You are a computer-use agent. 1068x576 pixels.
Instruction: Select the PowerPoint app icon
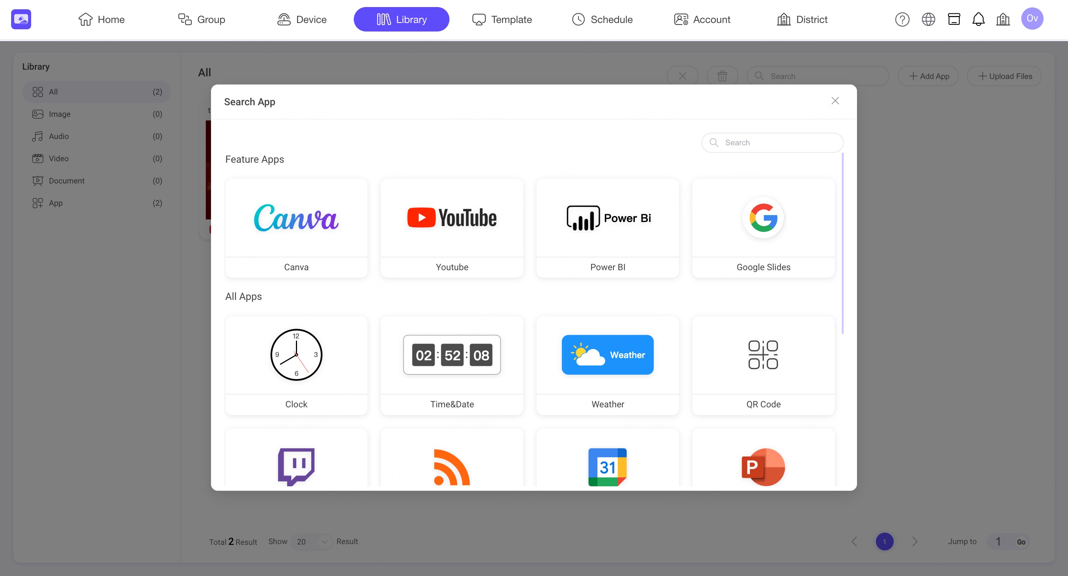(x=763, y=466)
